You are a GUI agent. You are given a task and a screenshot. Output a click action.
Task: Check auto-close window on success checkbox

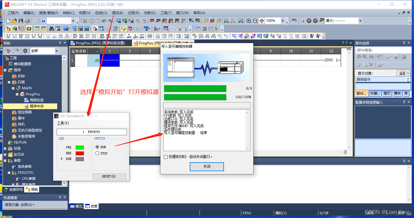pos(166,157)
